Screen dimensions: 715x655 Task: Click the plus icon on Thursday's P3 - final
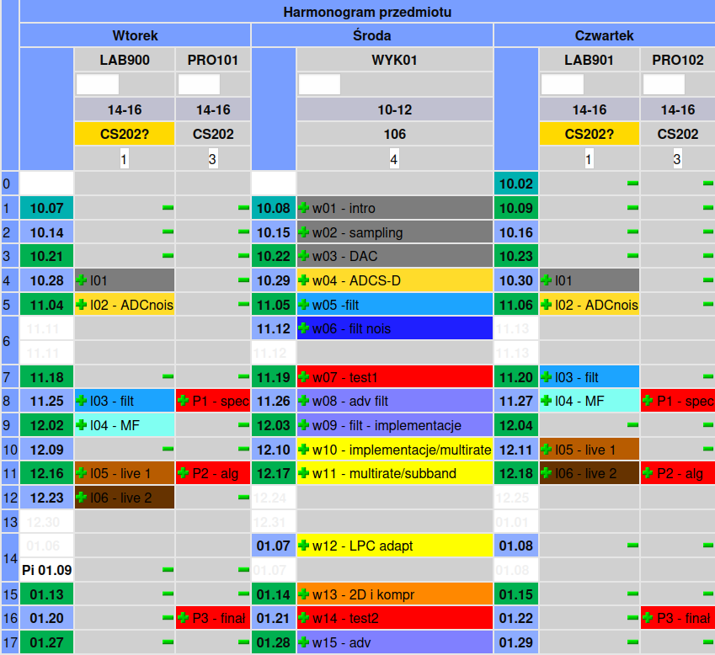pos(648,619)
